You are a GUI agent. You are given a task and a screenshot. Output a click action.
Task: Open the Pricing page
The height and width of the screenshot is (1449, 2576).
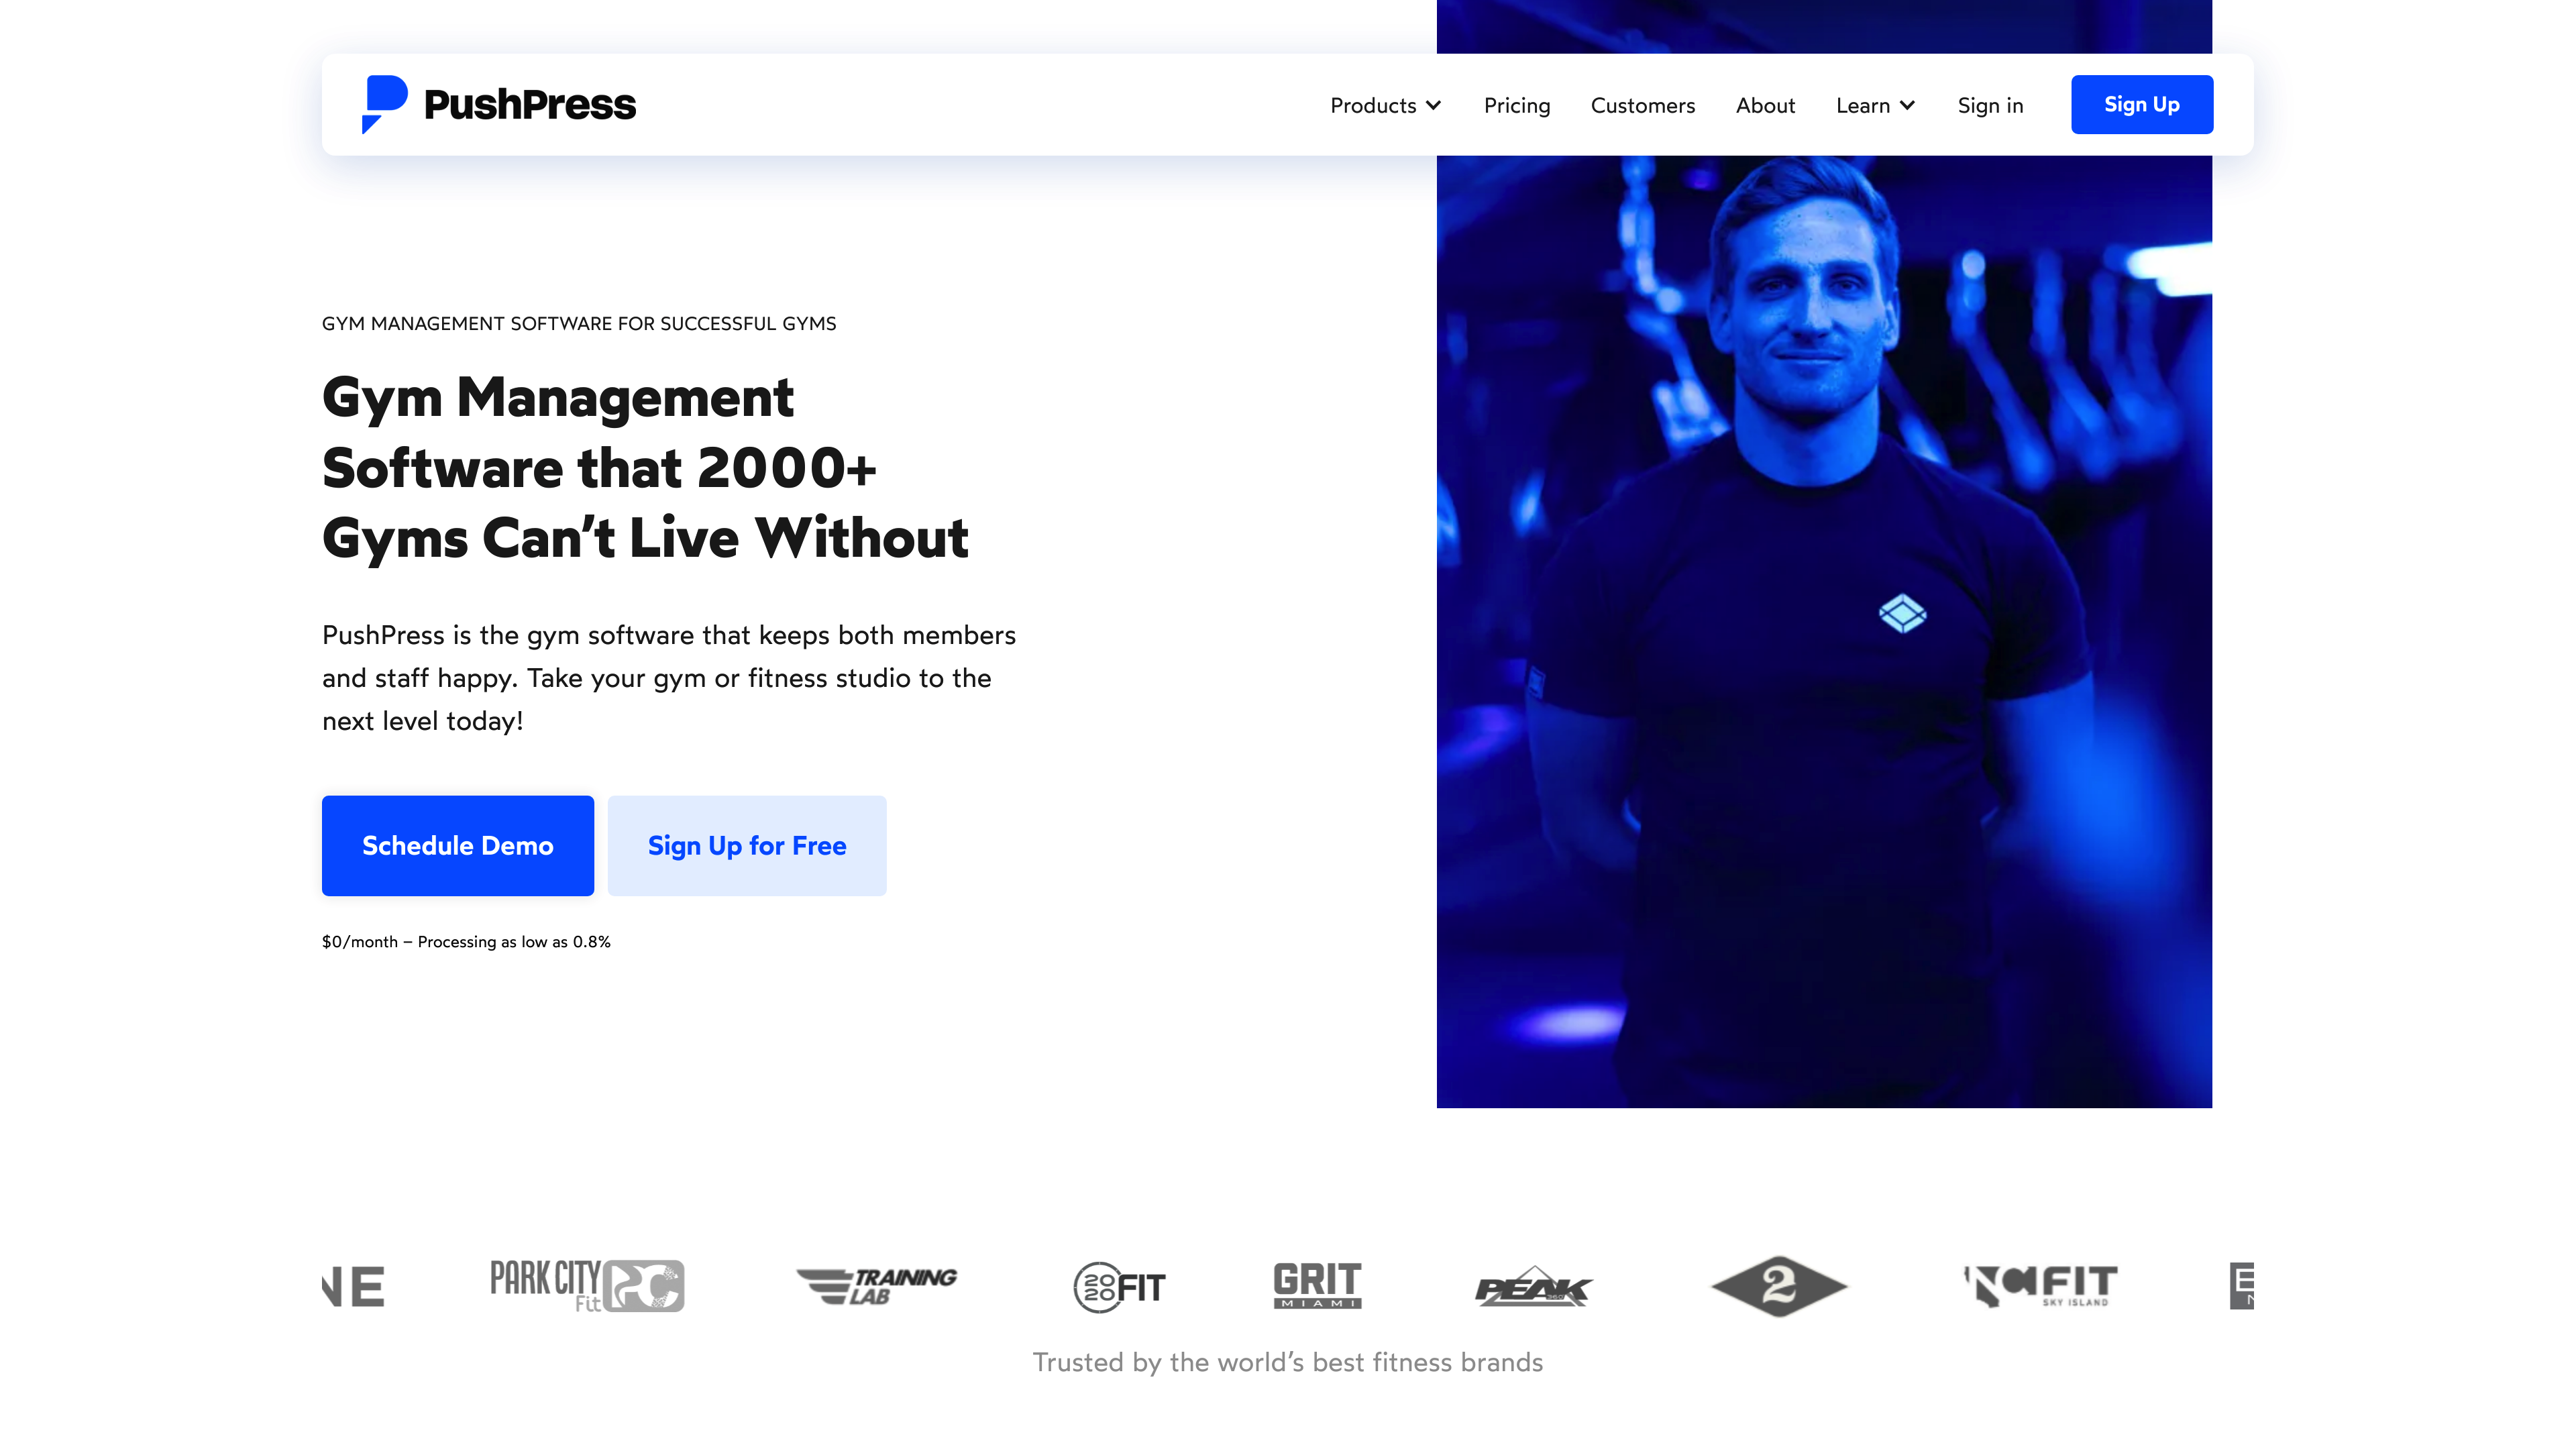tap(1516, 105)
